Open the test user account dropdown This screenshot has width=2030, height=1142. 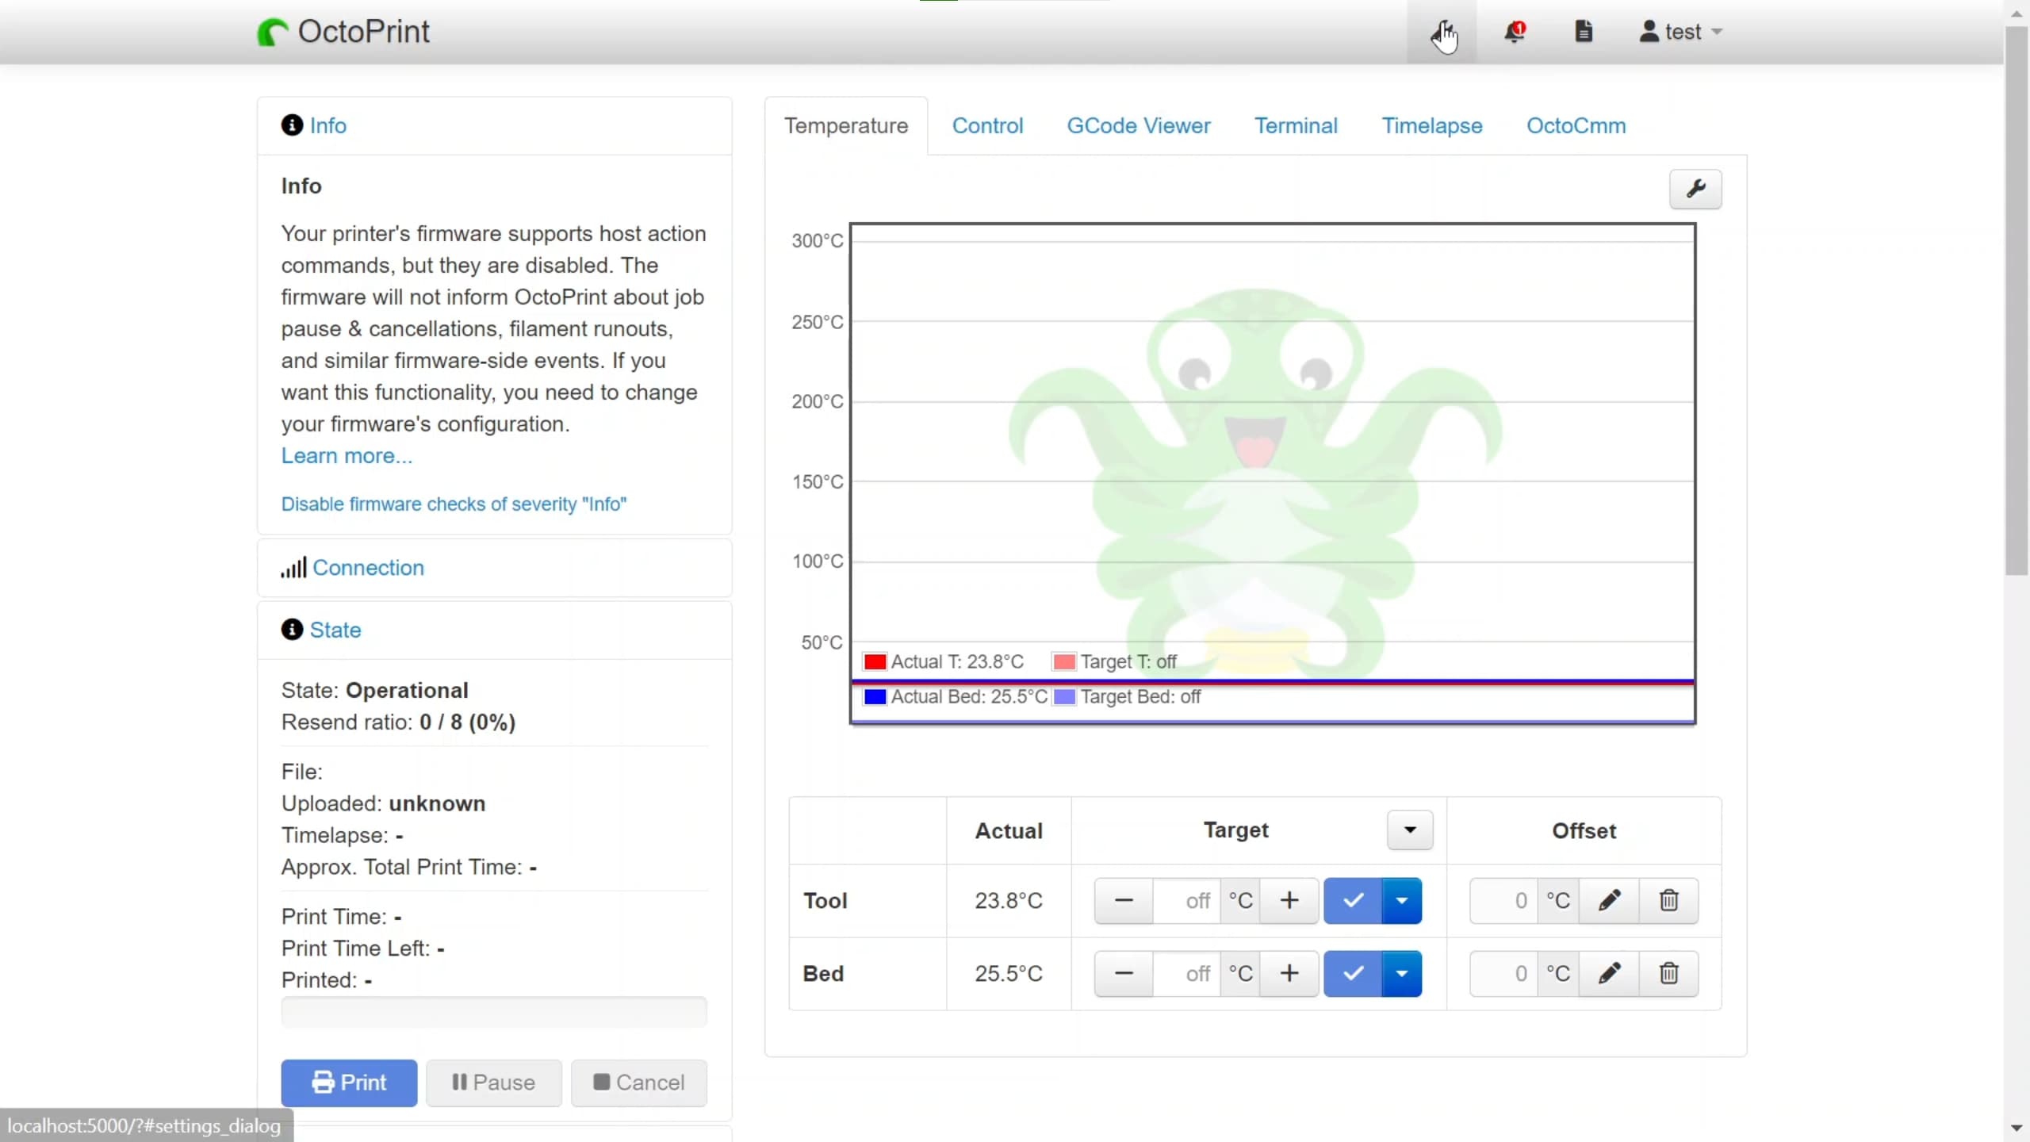[1679, 32]
